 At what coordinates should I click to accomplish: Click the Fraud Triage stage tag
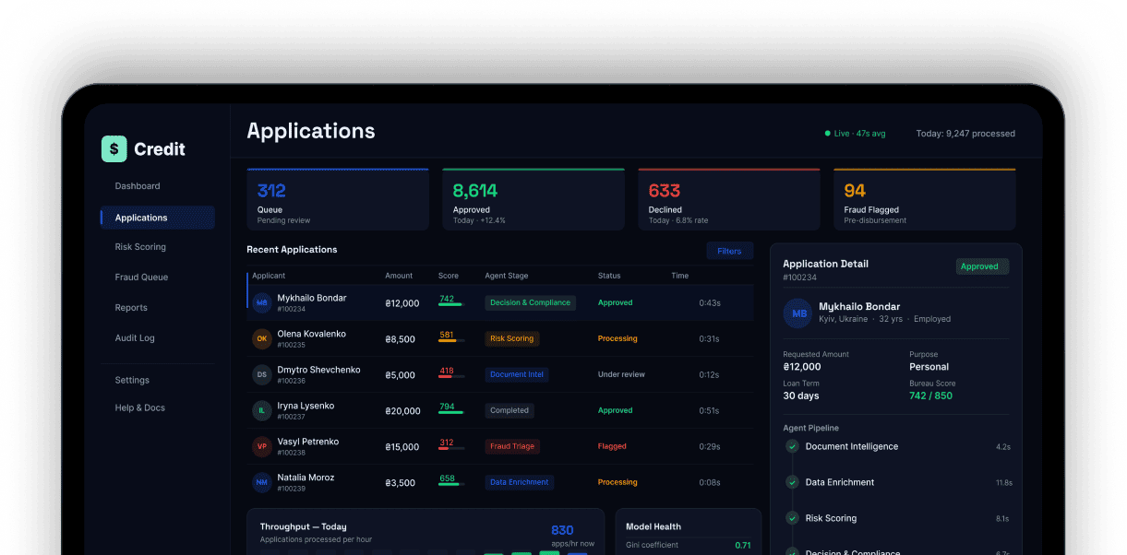pyautogui.click(x=512, y=446)
